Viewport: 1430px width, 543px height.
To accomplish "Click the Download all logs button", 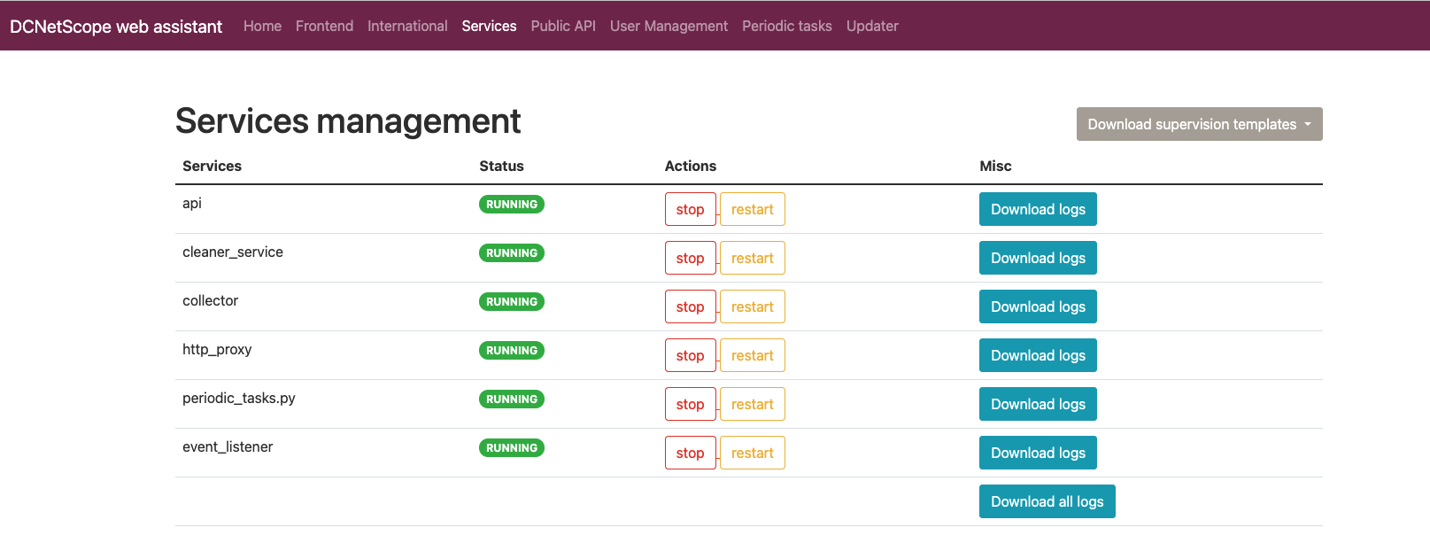I will pyautogui.click(x=1047, y=501).
